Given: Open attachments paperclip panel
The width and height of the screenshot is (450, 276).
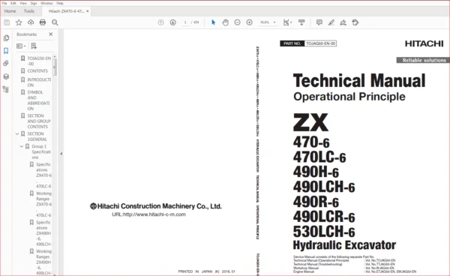Looking at the screenshot, I should (6, 64).
